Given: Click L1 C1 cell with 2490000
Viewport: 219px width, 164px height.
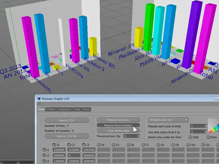Looking at the screenshot, I should pos(59,150).
